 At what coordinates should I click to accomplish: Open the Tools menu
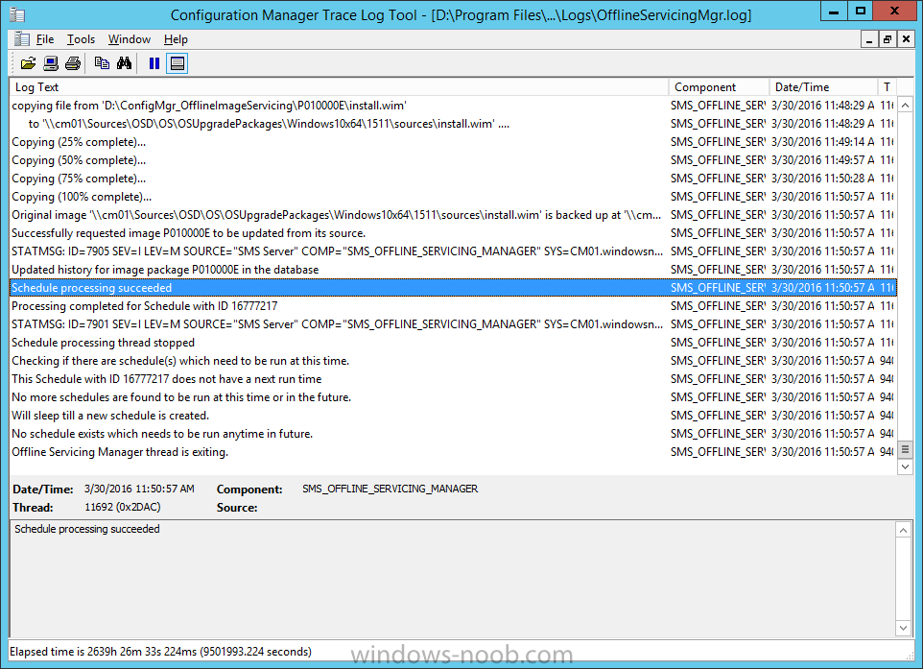pyautogui.click(x=81, y=39)
